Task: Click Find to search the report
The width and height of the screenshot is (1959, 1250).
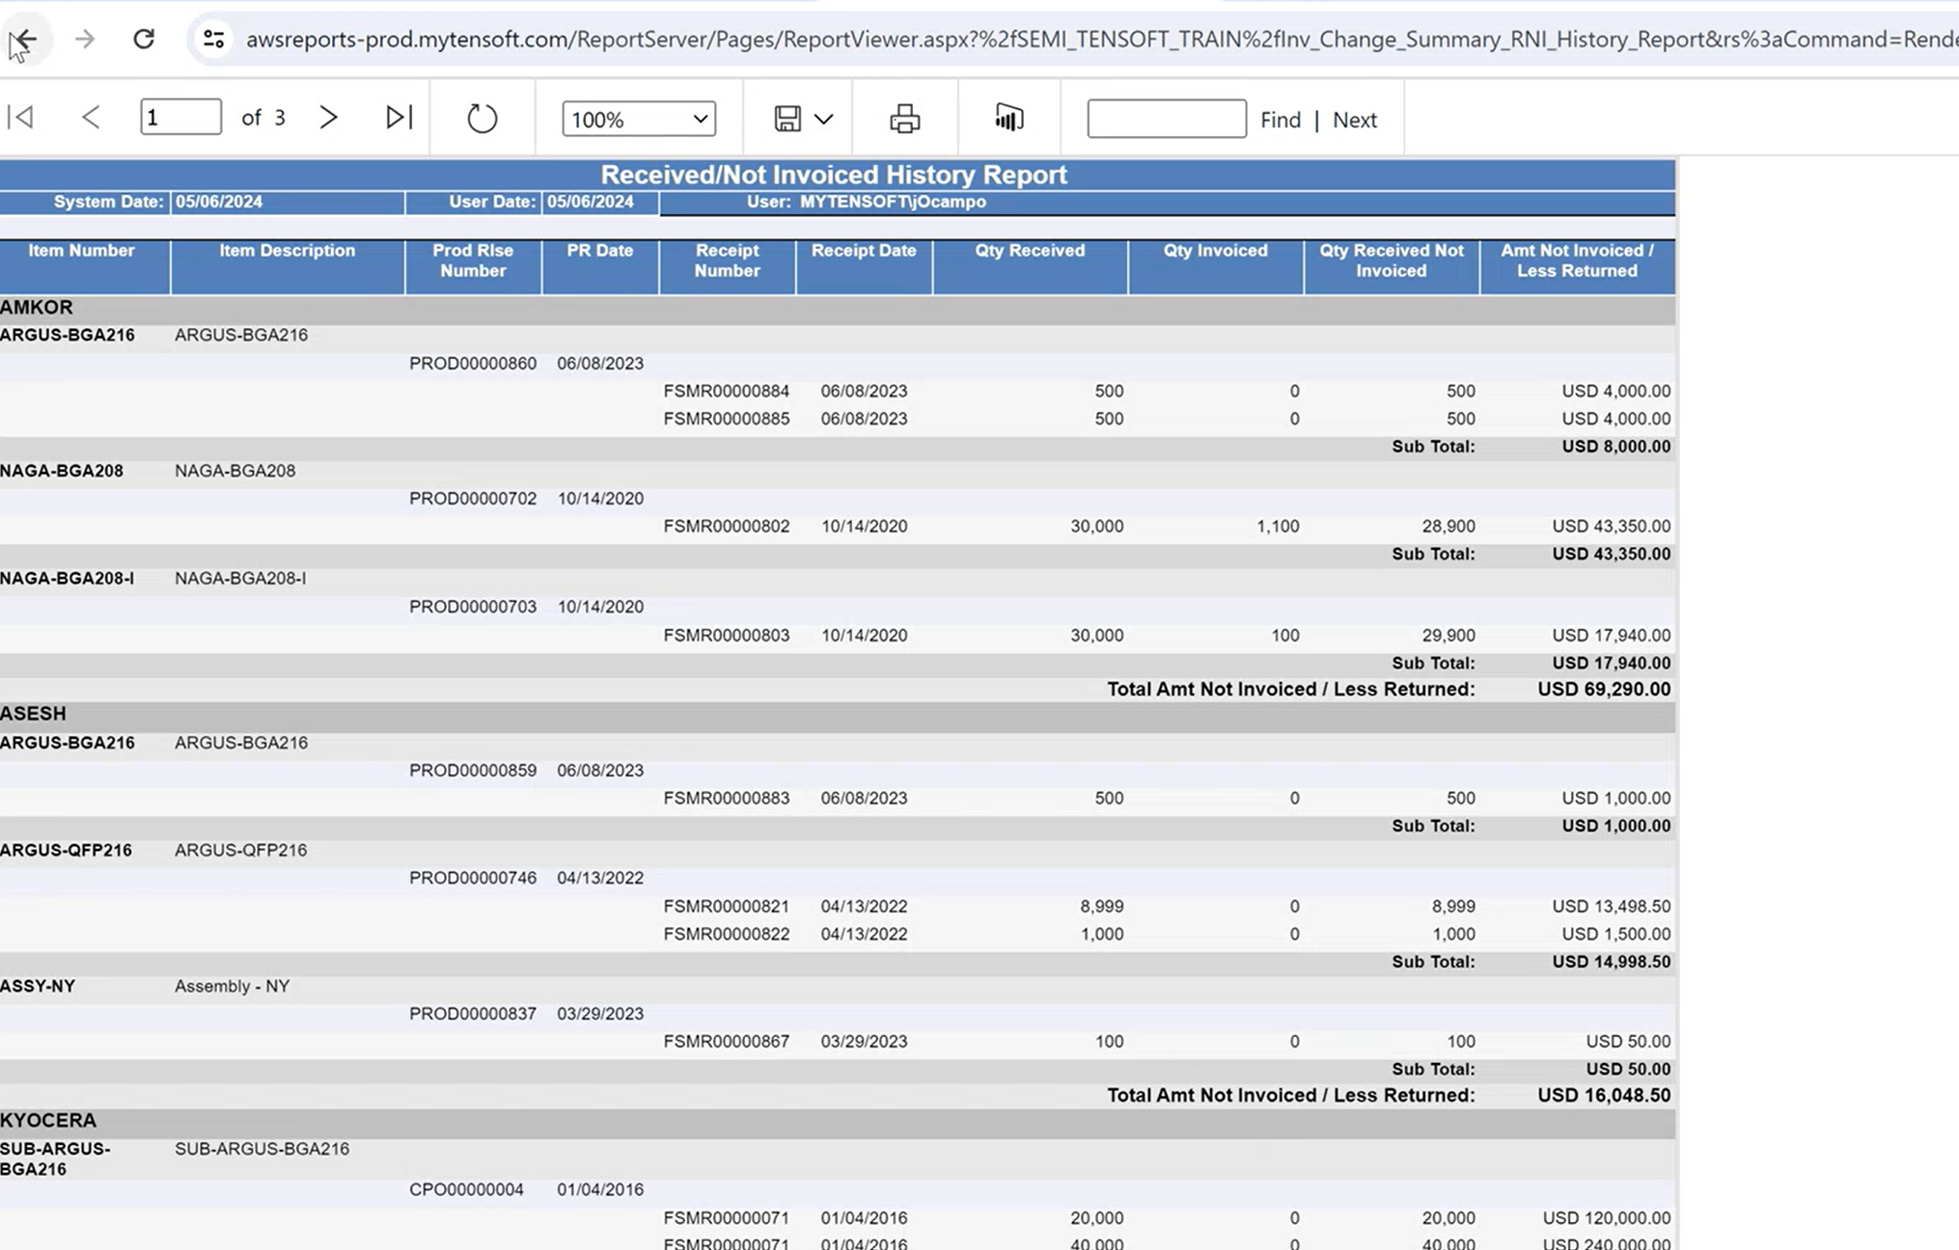Action: click(x=1281, y=120)
